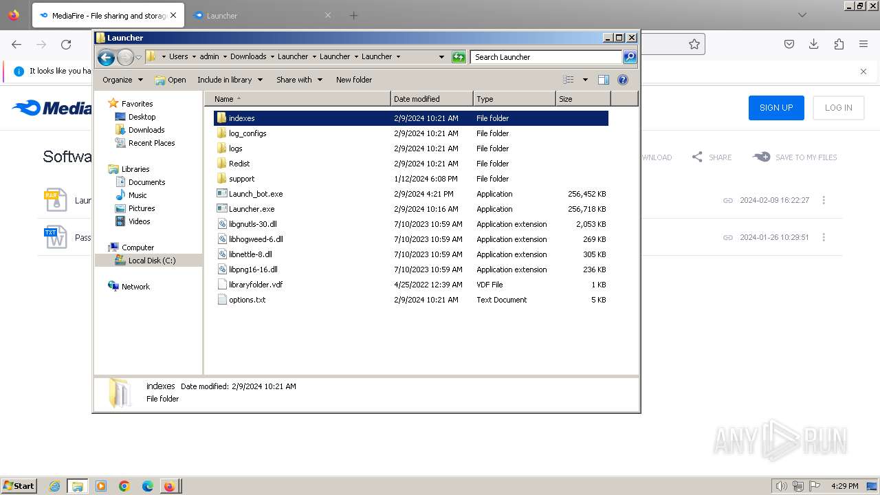Open the recent pages dropdown beside Forward

(138, 57)
